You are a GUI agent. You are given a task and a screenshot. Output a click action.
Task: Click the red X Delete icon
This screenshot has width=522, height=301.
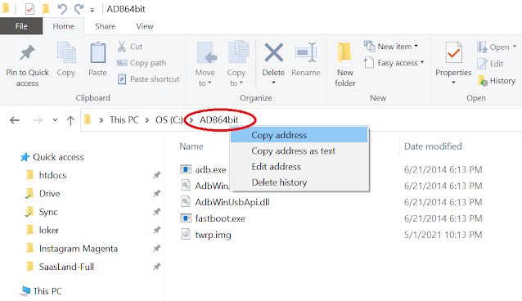click(273, 52)
